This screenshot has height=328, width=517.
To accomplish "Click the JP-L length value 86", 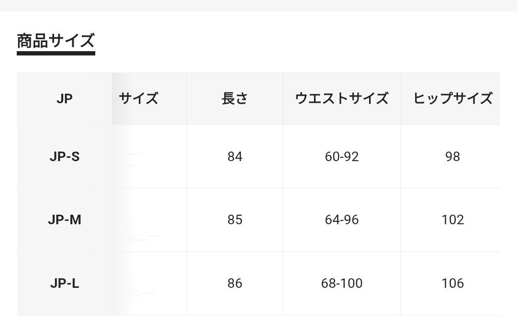I will tap(235, 283).
